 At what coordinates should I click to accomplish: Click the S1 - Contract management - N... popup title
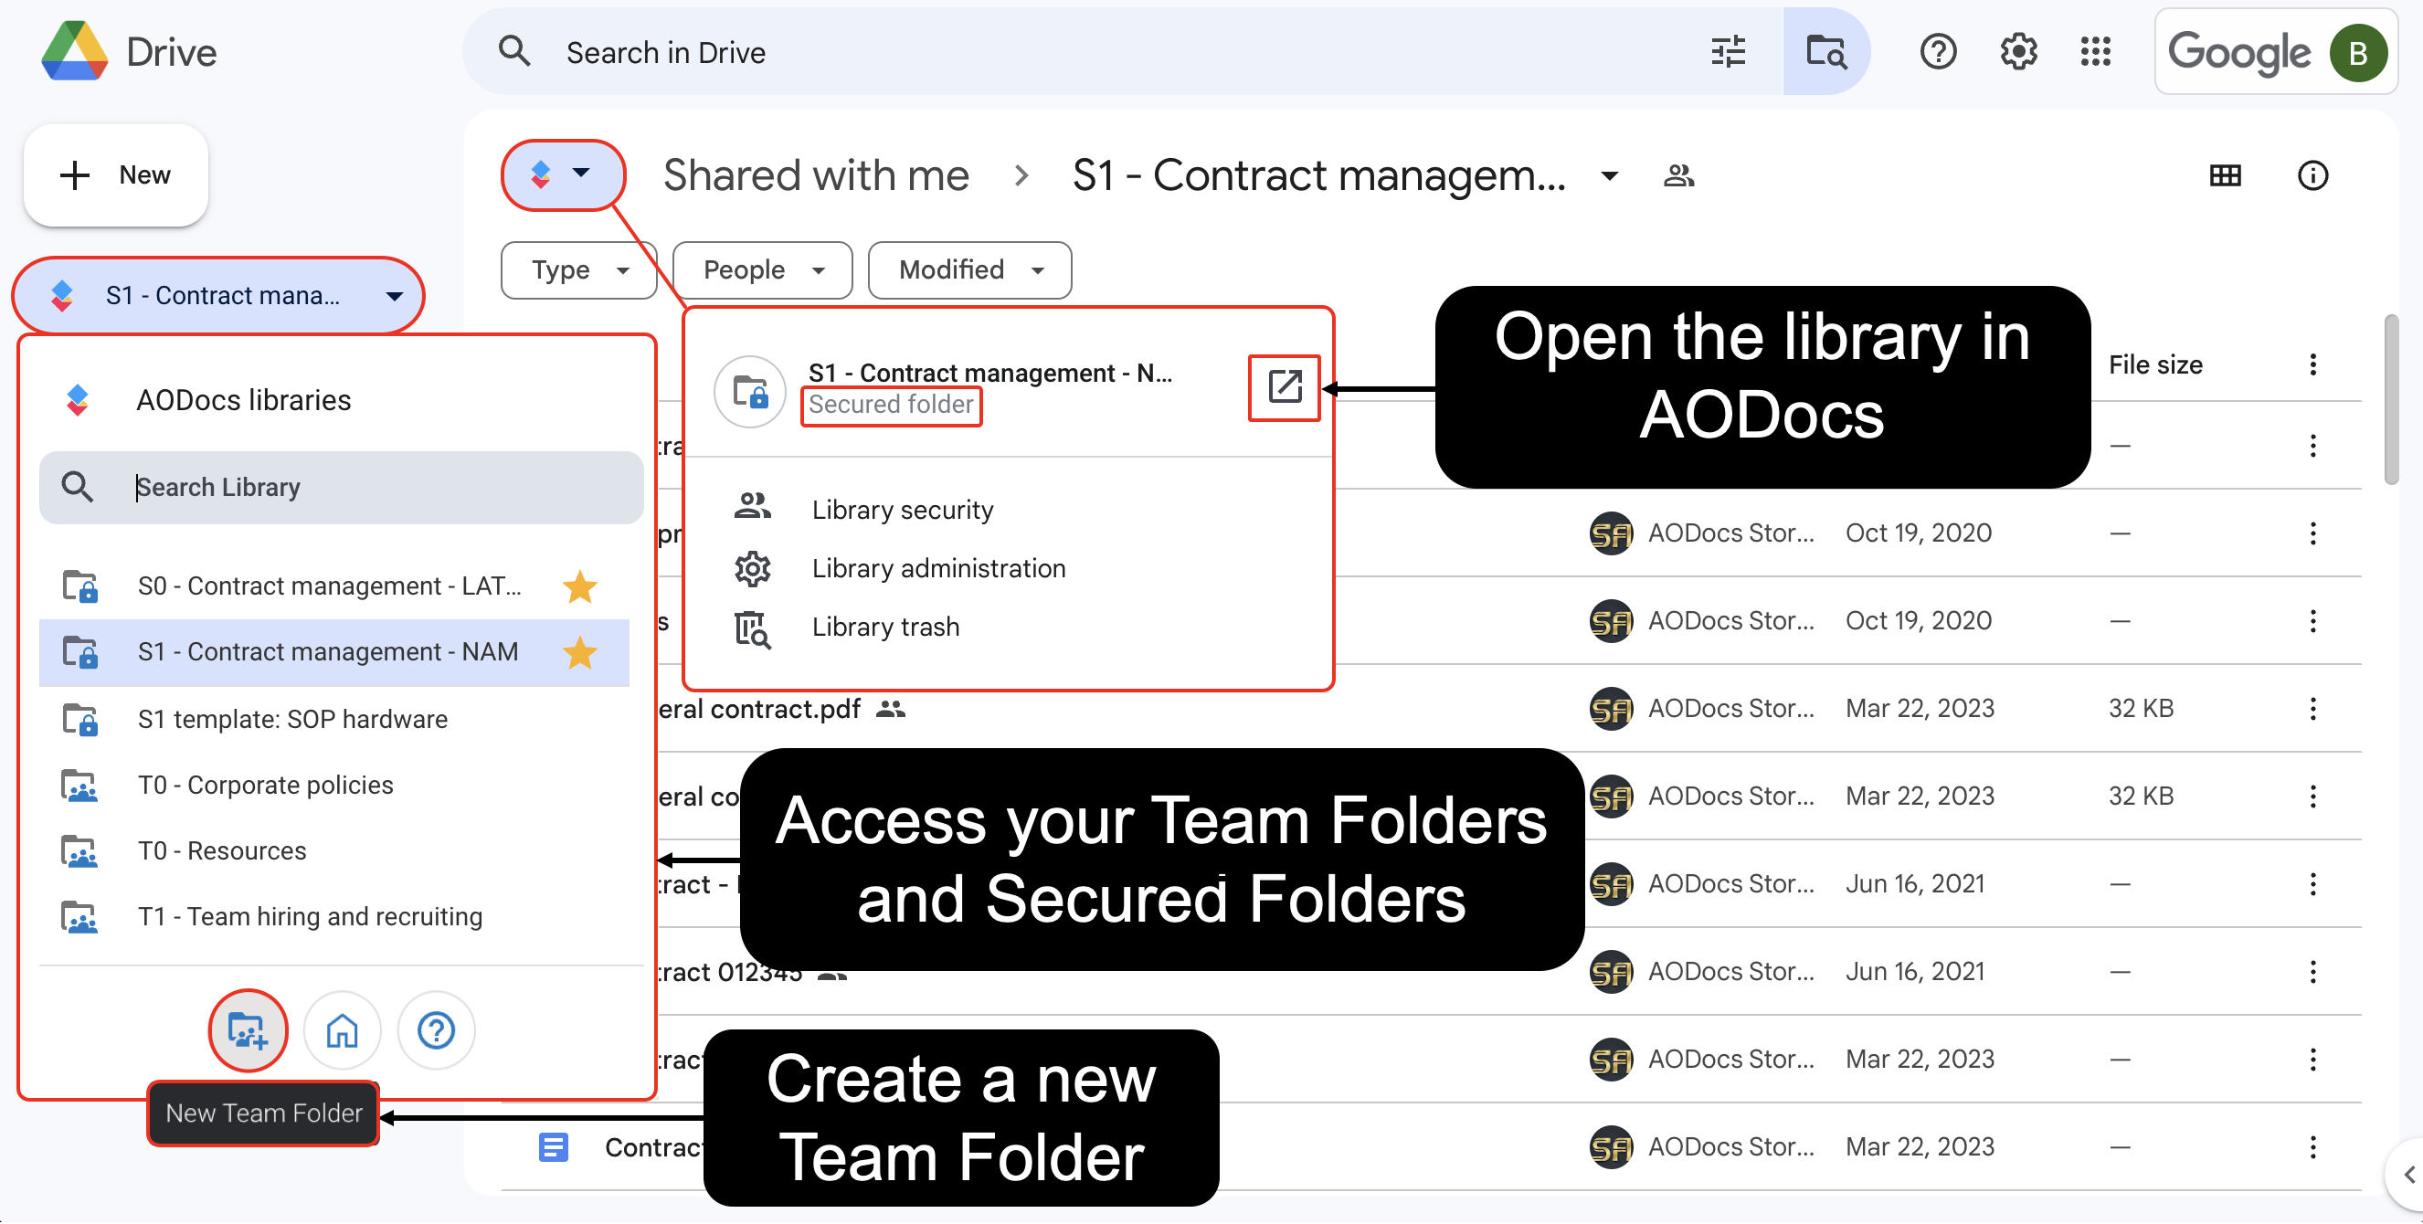pos(989,374)
